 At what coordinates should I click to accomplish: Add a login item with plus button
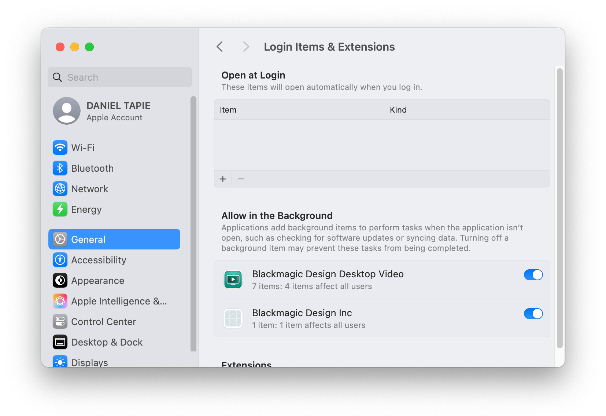pos(223,179)
